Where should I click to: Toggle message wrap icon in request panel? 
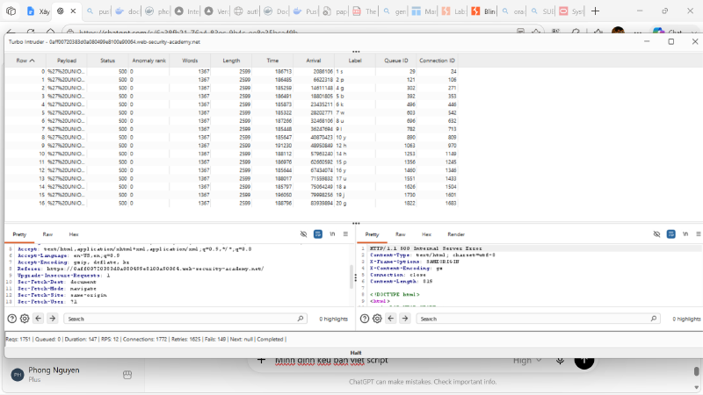(x=318, y=233)
